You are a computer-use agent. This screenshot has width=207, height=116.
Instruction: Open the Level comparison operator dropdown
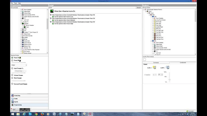(x=155, y=75)
